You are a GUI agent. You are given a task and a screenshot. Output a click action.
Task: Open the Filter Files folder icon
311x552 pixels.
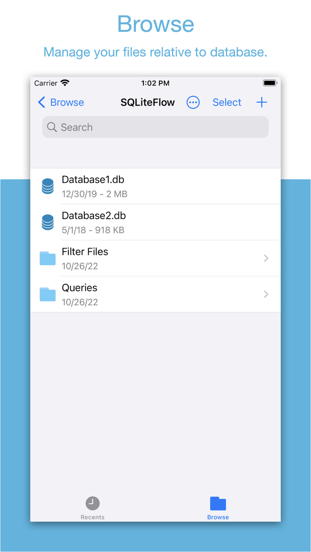pos(47,258)
